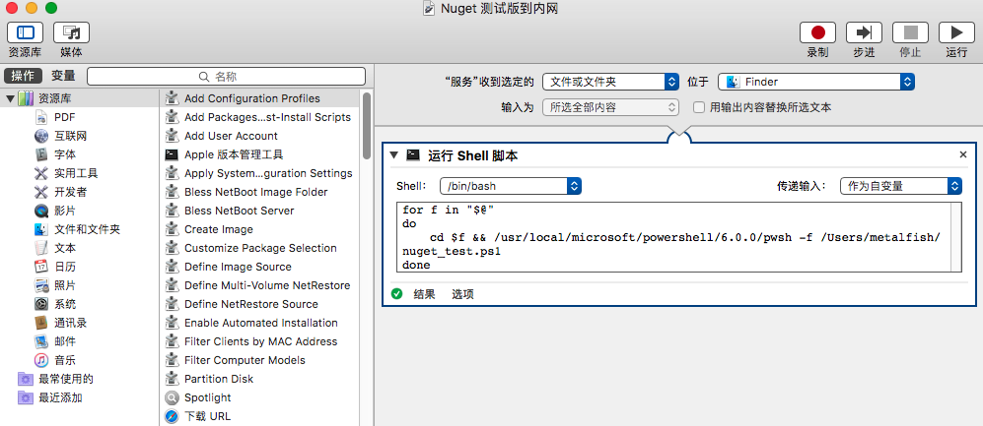Open the Finder application dropdown
The width and height of the screenshot is (983, 426).
point(816,82)
